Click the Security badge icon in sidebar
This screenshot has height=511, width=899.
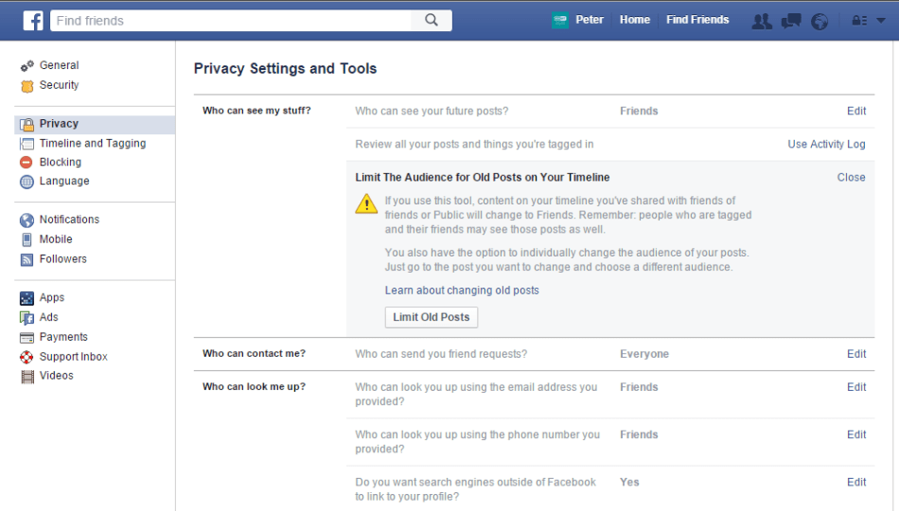point(26,86)
